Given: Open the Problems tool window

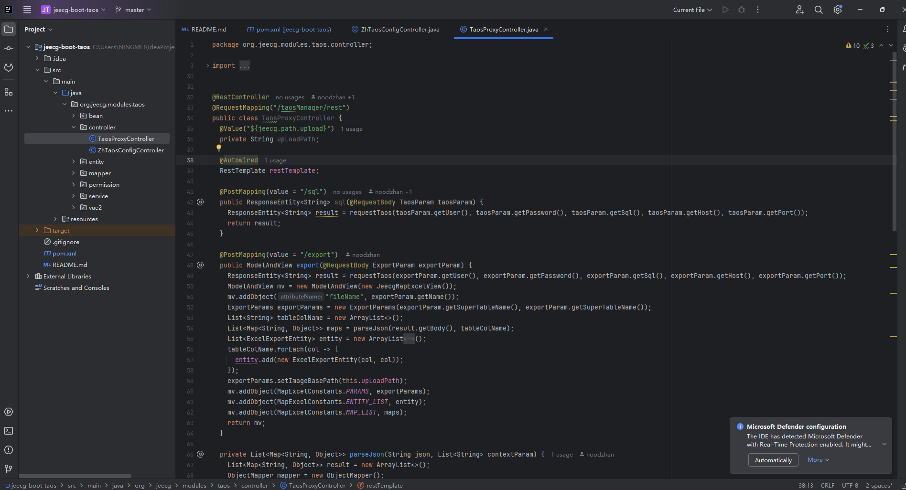Looking at the screenshot, I should click(x=9, y=450).
